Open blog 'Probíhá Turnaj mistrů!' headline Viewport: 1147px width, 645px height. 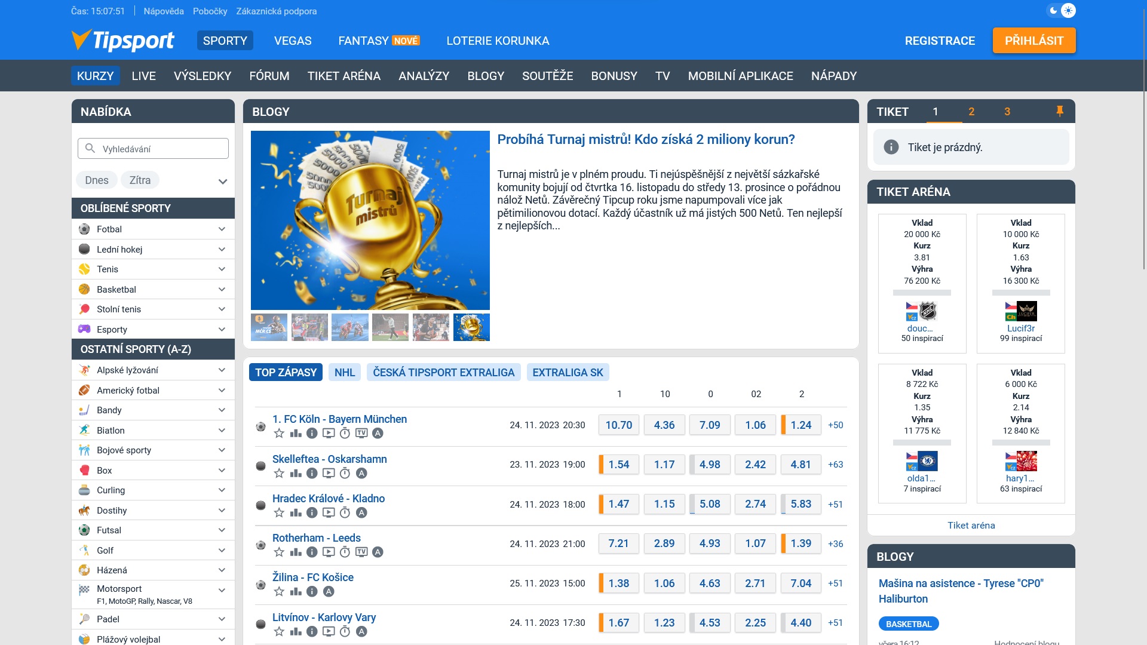(x=646, y=140)
